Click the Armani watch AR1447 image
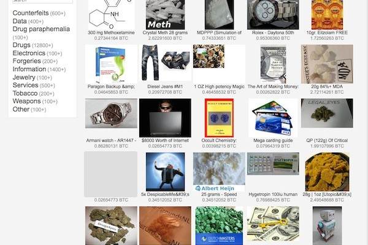The width and height of the screenshot is (368, 245). (x=111, y=113)
